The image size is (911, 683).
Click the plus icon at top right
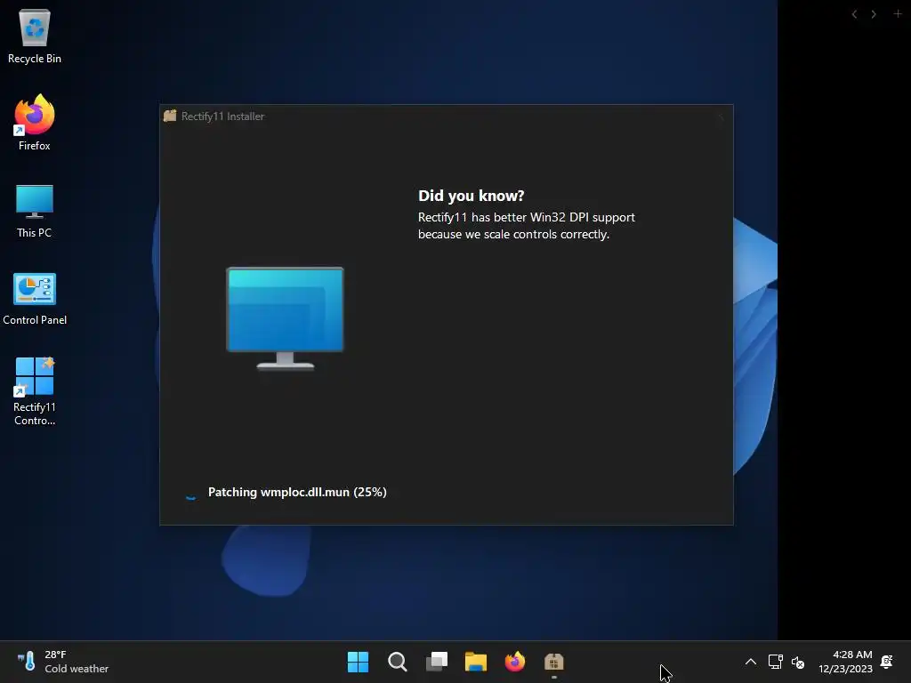898,13
